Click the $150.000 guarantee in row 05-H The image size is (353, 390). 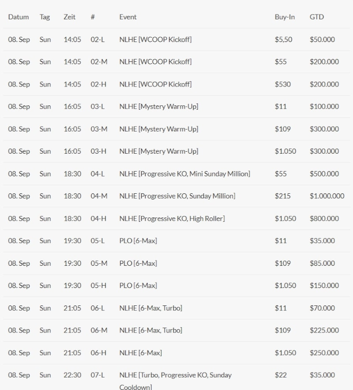[324, 286]
